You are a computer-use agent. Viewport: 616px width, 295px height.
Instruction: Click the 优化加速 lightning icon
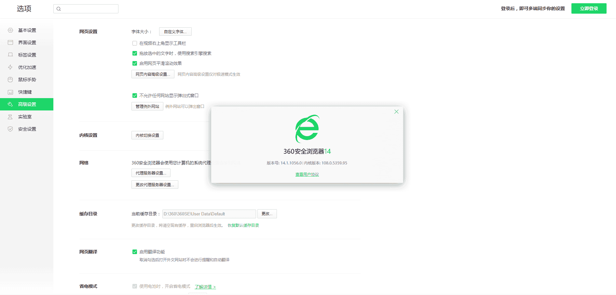tap(10, 67)
